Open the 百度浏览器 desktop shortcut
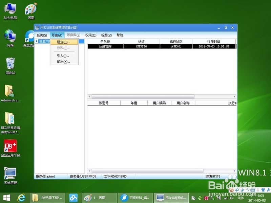Viewport: 271px width, 203px height. 29,38
